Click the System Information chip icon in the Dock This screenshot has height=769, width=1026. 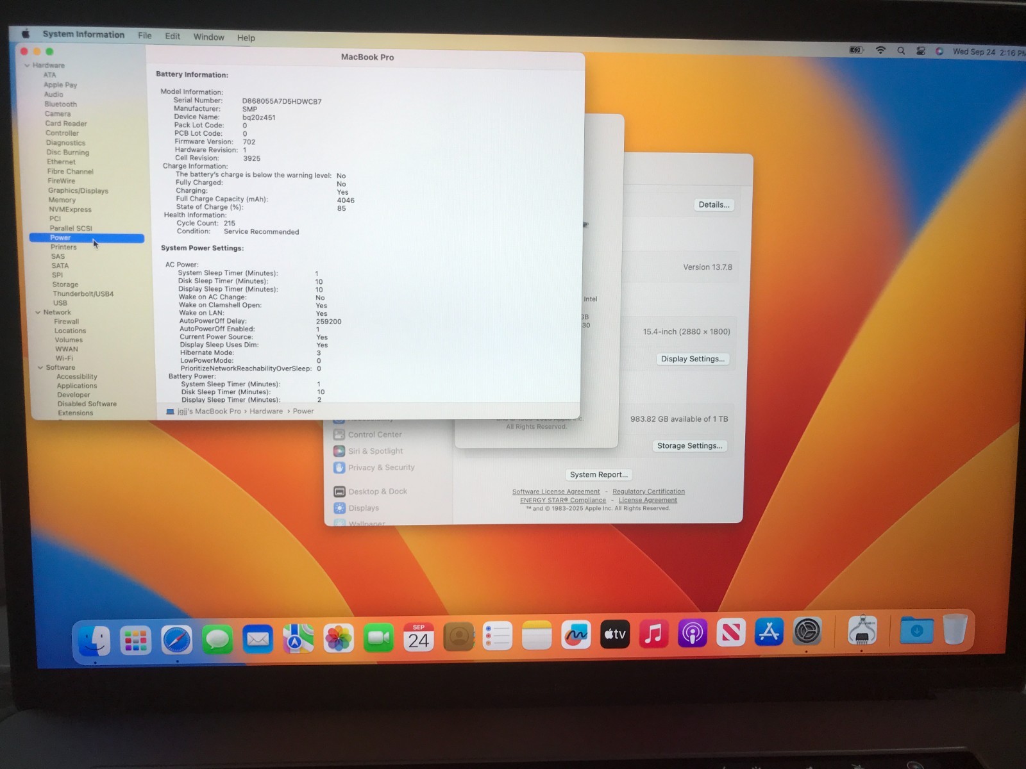[862, 630]
